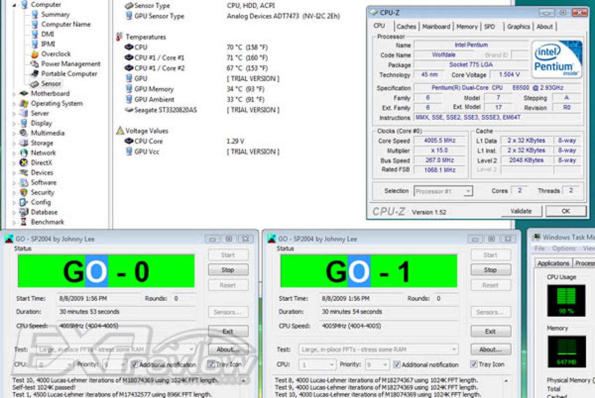Screen dimensions: 595x398
Task: Open the Priority dropdown in GO - 1 window
Action: (x=384, y=365)
